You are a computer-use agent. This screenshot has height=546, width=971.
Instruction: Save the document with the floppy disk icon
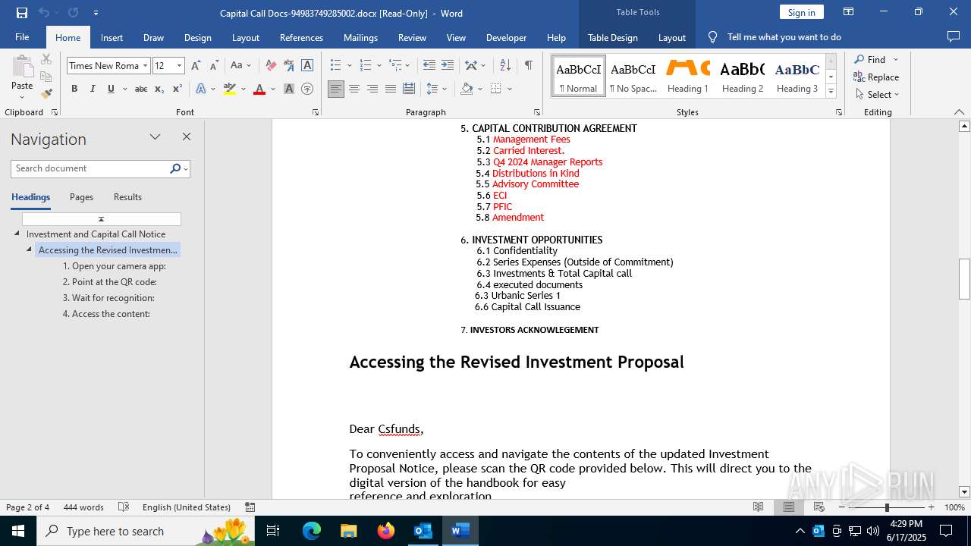(21, 13)
